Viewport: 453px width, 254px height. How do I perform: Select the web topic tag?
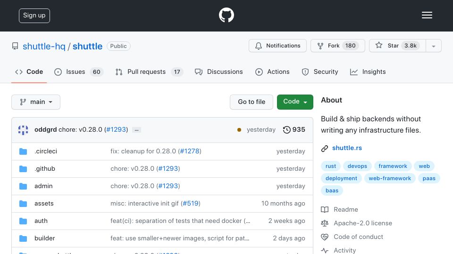(x=424, y=166)
